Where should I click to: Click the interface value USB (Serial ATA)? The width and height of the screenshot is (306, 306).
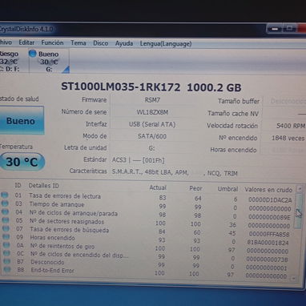(152, 124)
